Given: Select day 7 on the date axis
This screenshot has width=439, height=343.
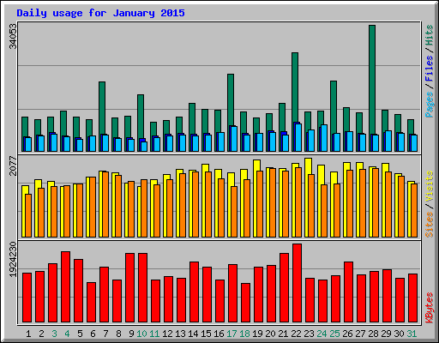Looking at the screenshot, I should pyautogui.click(x=105, y=334).
